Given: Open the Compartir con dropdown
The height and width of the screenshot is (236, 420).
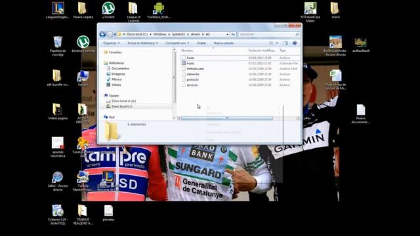Looking at the screenshot, I should pyautogui.click(x=177, y=43).
